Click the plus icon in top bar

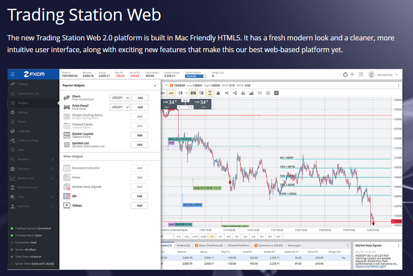pos(352,75)
